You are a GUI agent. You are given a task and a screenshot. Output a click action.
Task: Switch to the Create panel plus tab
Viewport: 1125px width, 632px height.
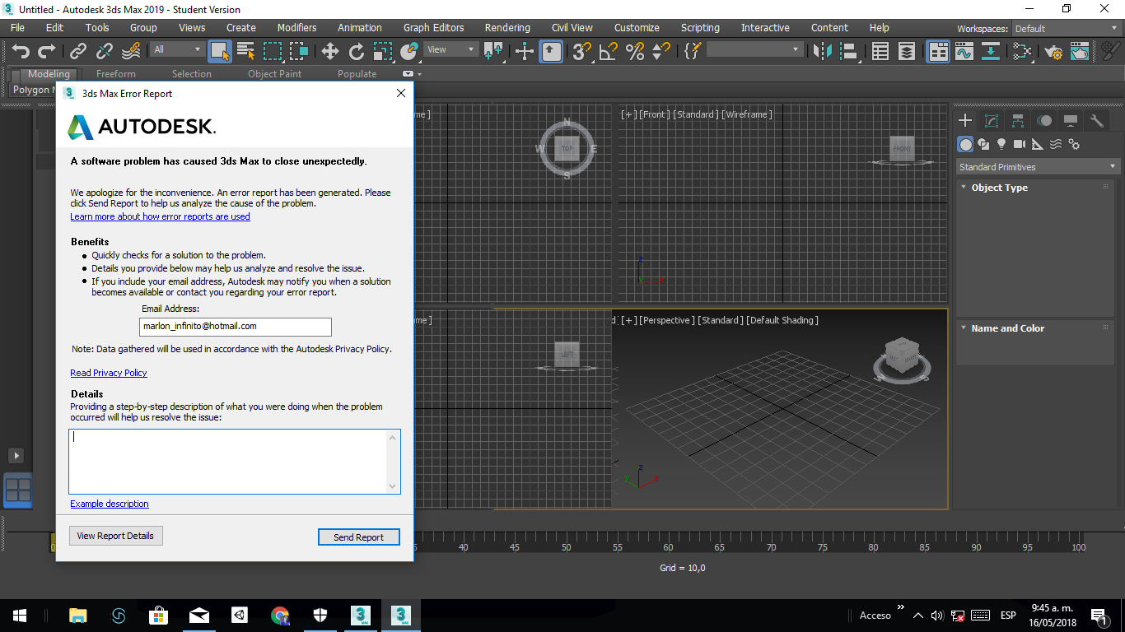pyautogui.click(x=965, y=121)
